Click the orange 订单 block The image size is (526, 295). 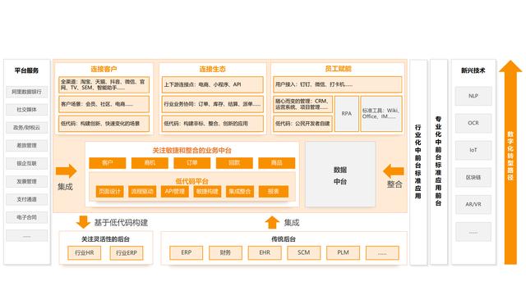point(191,163)
